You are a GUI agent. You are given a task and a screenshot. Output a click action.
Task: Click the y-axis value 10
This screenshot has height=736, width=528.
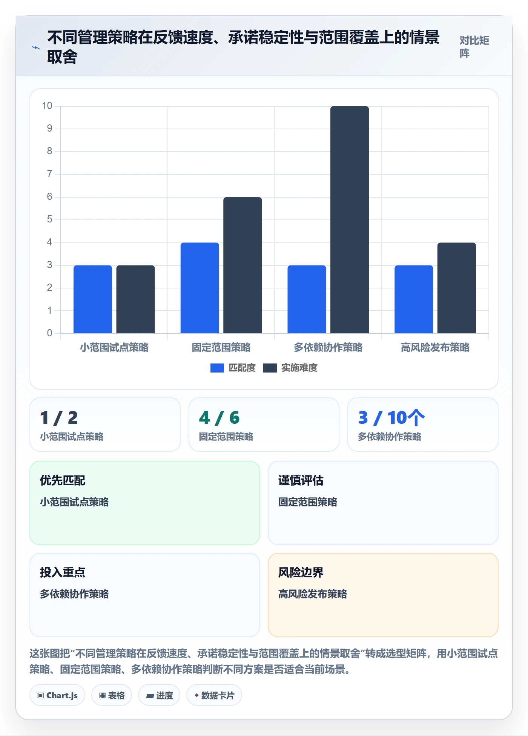click(47, 106)
